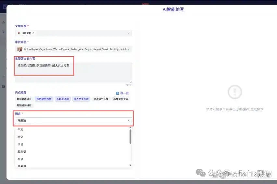Click the product thumbnail in 带货商品 field
Screen dimensions: 277x184
tap(20, 49)
